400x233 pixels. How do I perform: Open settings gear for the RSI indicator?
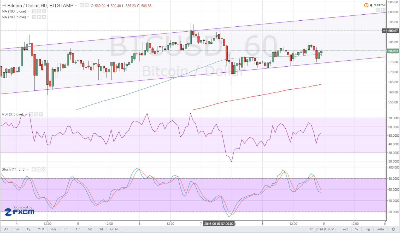pyautogui.click(x=36, y=114)
